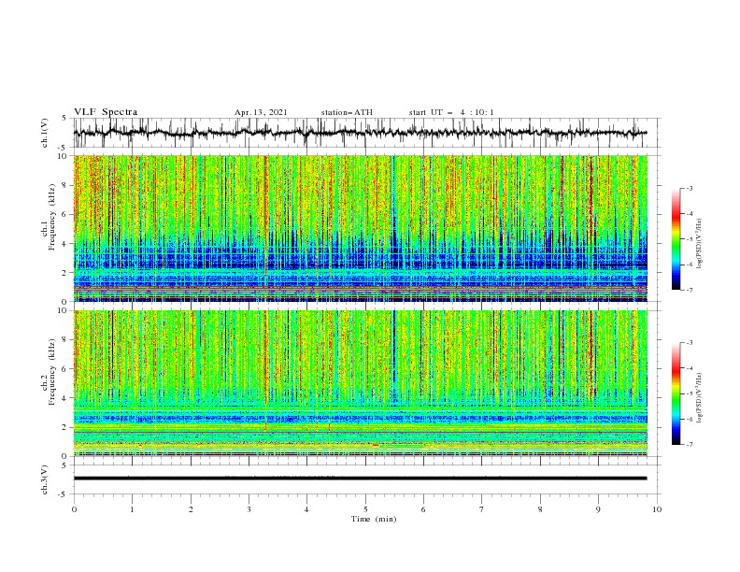The width and height of the screenshot is (740, 572).
Task: Click the "-3" tick on ch.1 color bar
Action: click(x=689, y=188)
